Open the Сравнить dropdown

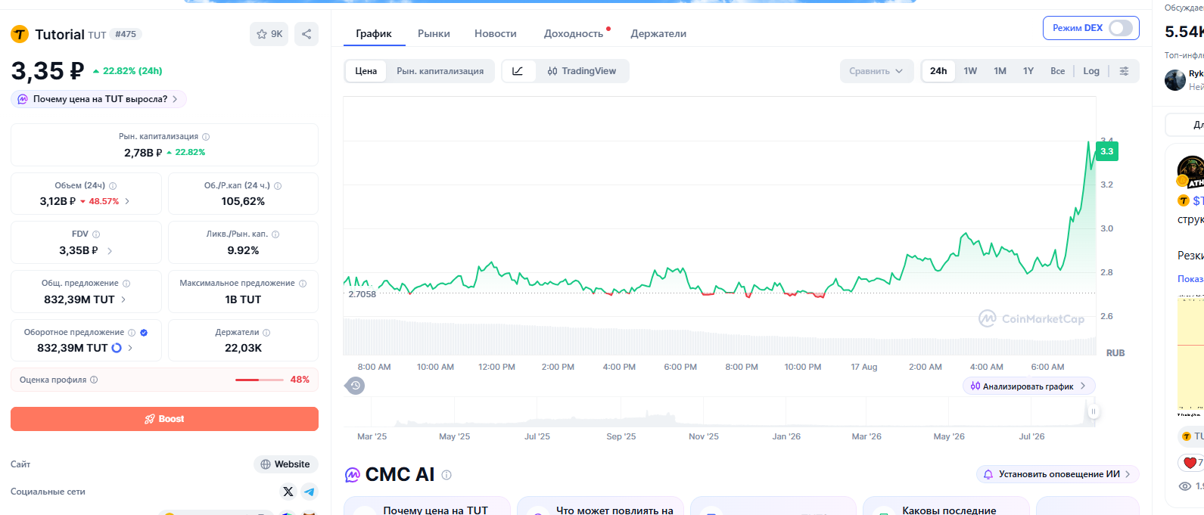click(876, 71)
